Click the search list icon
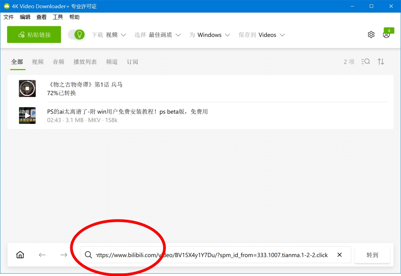401x276 pixels. tap(366, 62)
